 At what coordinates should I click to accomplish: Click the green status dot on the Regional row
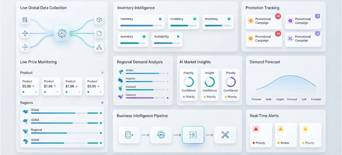101,133
